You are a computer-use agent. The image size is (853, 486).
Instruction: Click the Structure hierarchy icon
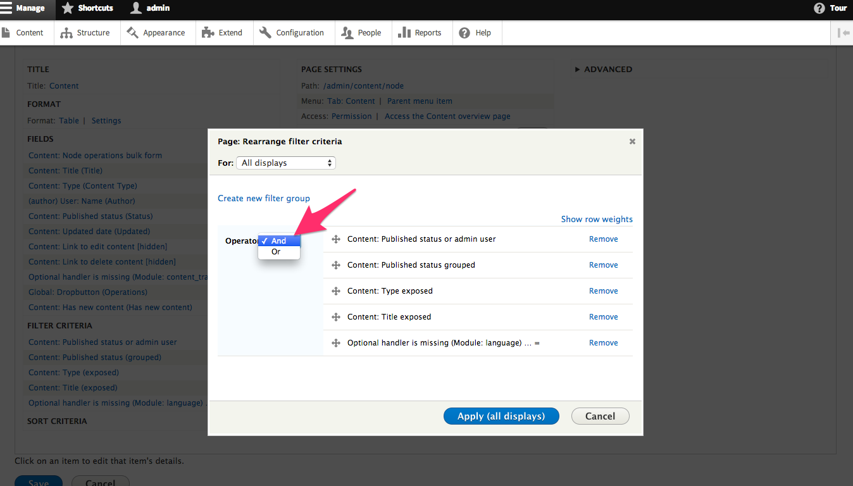[x=66, y=33]
